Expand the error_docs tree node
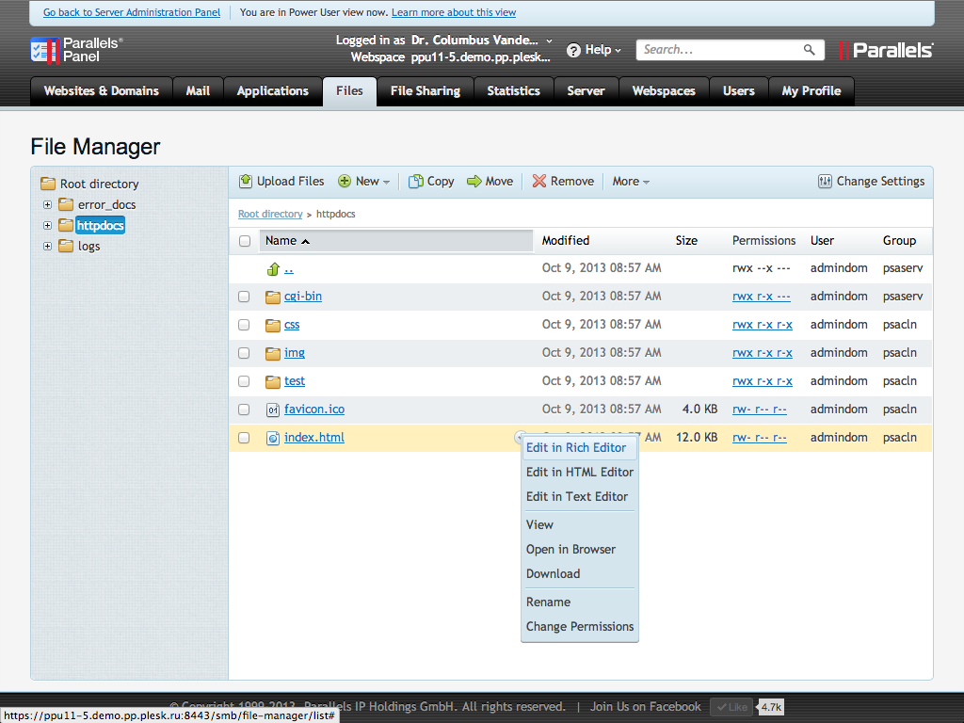Viewport: 964px width, 723px height. (47, 204)
